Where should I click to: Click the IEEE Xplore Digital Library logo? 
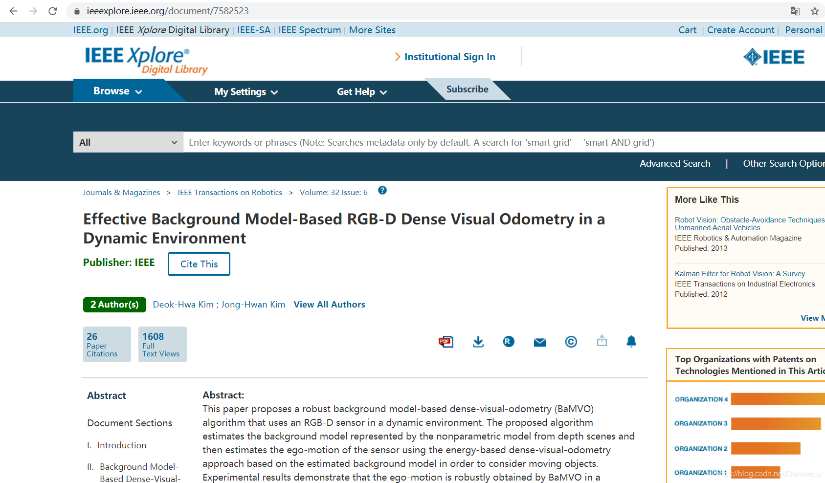pos(146,61)
